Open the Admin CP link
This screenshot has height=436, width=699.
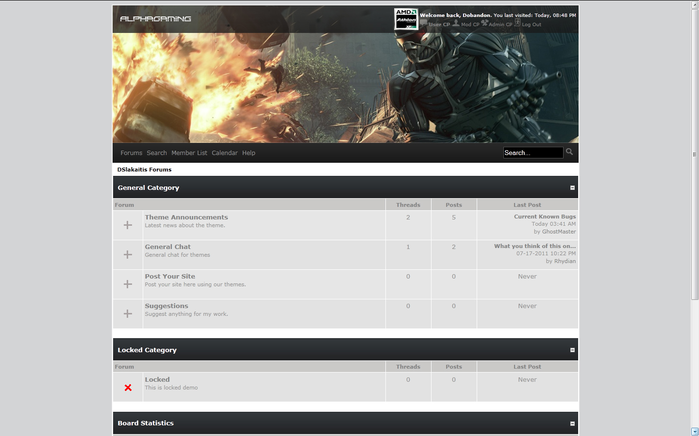tap(500, 25)
